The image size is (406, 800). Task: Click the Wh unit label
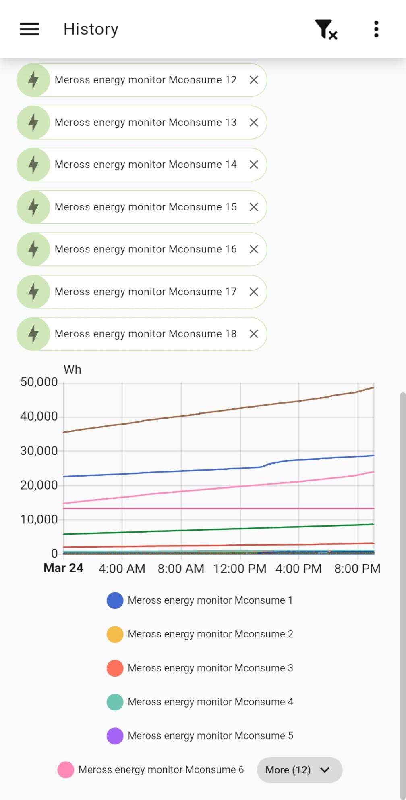point(72,369)
